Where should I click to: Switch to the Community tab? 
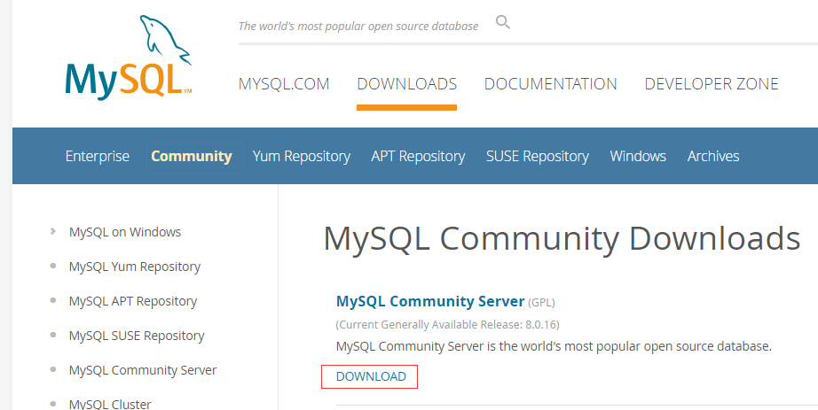[192, 156]
